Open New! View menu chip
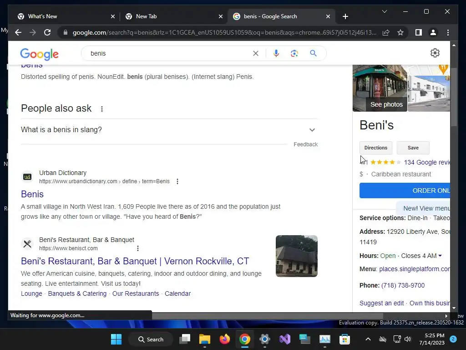 point(423,208)
